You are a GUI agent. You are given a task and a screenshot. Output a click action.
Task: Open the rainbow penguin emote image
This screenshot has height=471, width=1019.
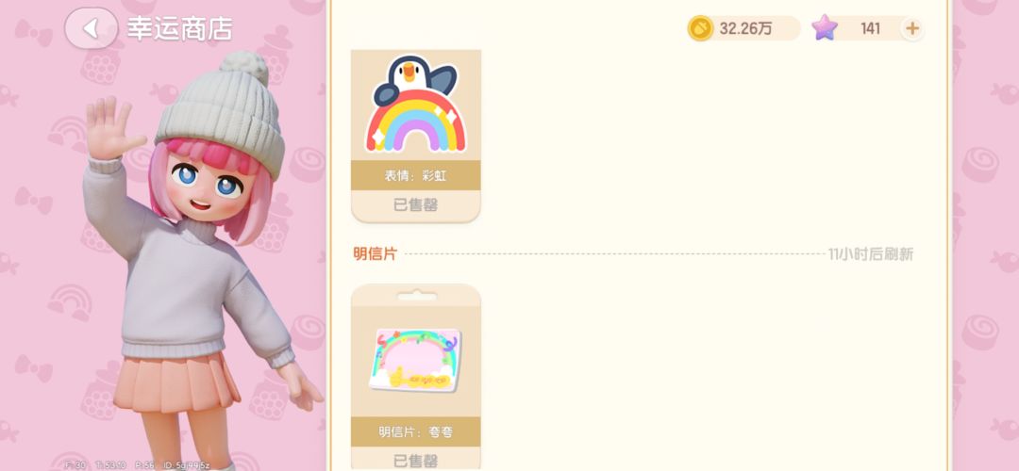coord(416,105)
